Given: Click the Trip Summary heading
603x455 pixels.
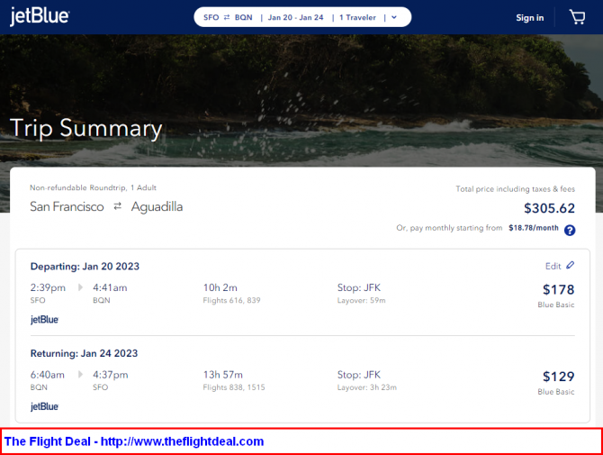Looking at the screenshot, I should pos(85,129).
